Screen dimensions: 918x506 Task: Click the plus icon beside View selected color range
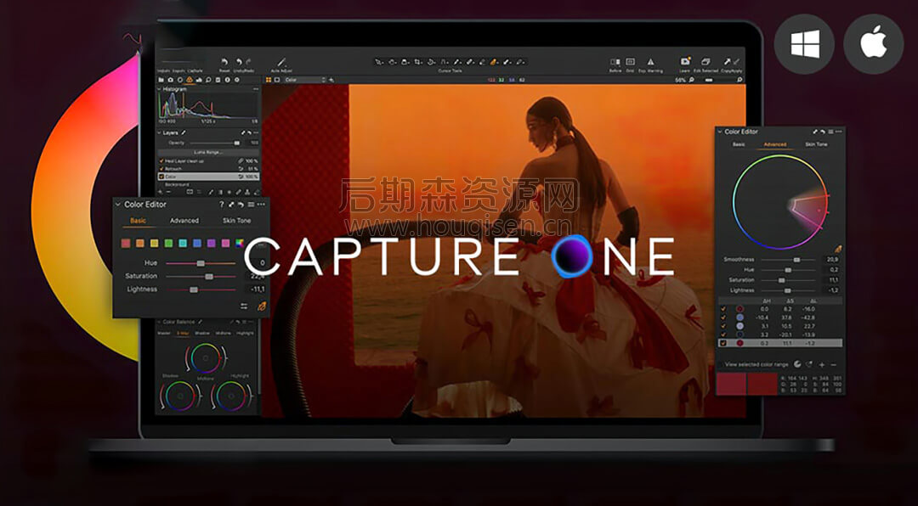tap(822, 364)
